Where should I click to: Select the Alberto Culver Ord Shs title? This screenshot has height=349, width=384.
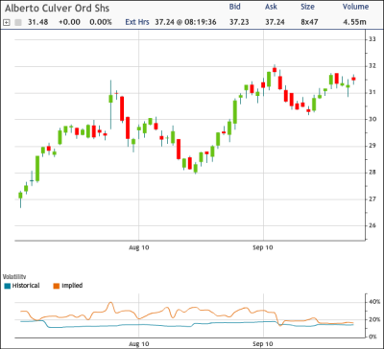58,8
